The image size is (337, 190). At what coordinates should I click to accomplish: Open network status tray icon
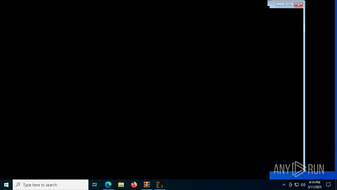pyautogui.click(x=297, y=185)
